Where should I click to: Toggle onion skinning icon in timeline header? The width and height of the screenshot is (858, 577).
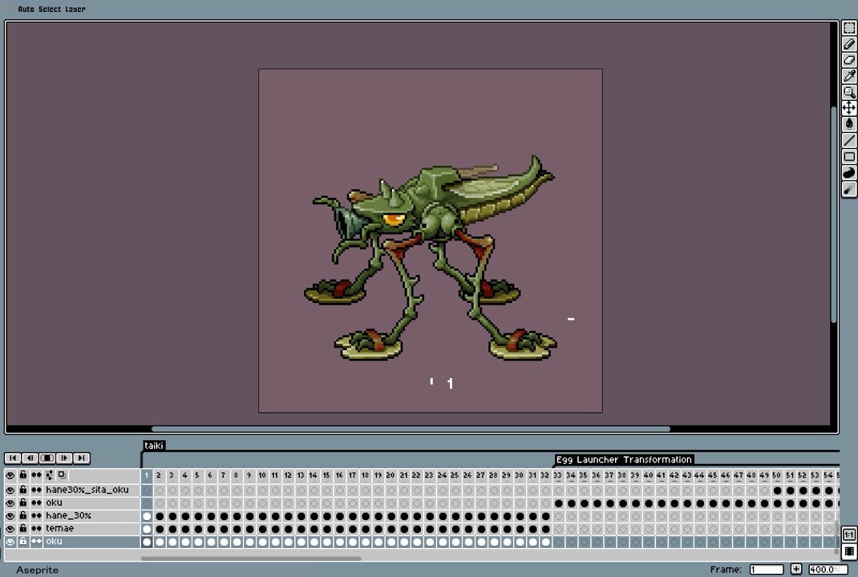click(x=62, y=475)
